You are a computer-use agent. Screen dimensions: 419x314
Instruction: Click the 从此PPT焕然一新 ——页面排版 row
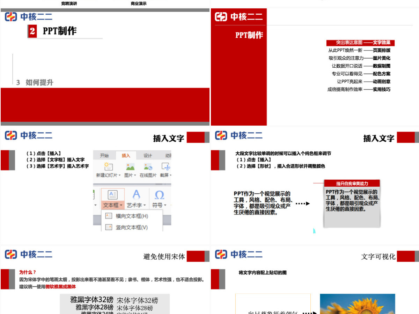click(x=359, y=50)
